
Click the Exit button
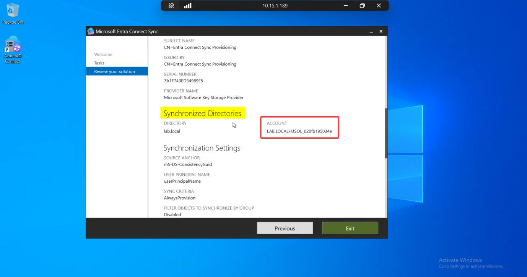tap(350, 228)
